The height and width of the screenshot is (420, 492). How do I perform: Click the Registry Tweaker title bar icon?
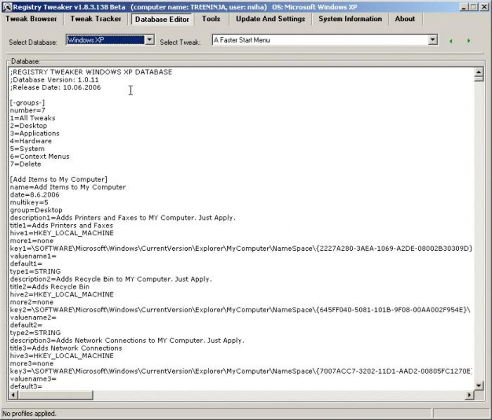(7, 7)
